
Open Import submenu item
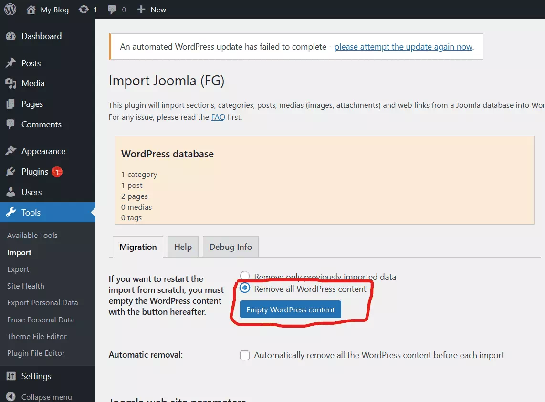19,253
